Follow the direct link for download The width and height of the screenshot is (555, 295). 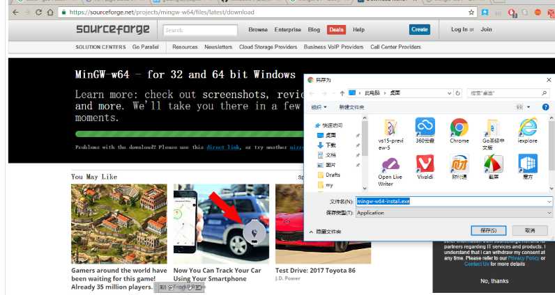coord(223,147)
